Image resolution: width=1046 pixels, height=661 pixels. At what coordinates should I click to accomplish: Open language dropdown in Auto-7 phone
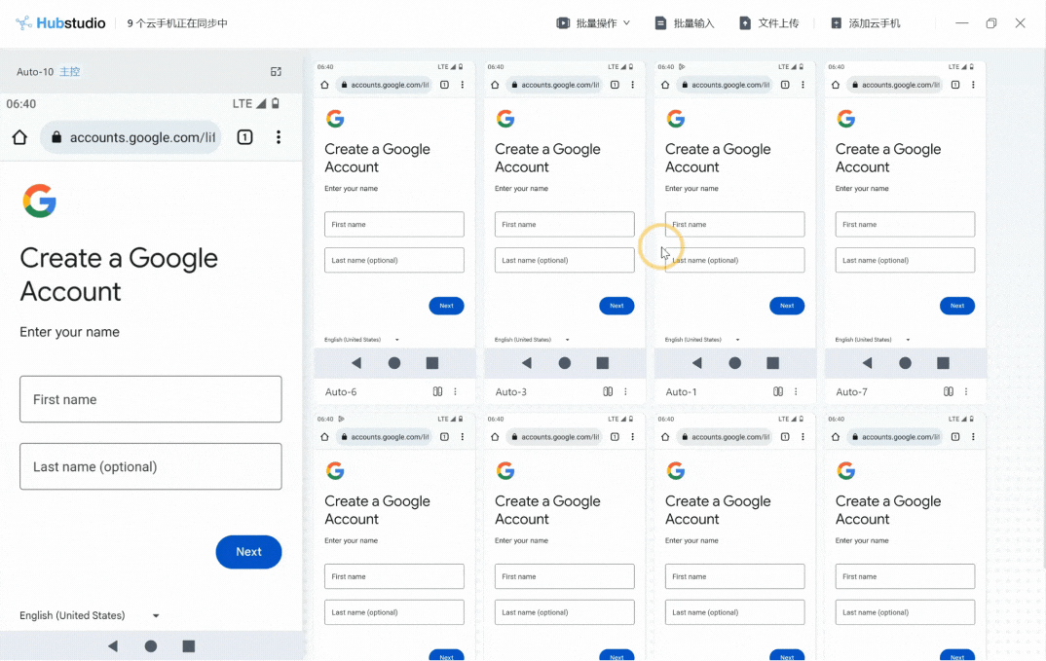pos(873,340)
